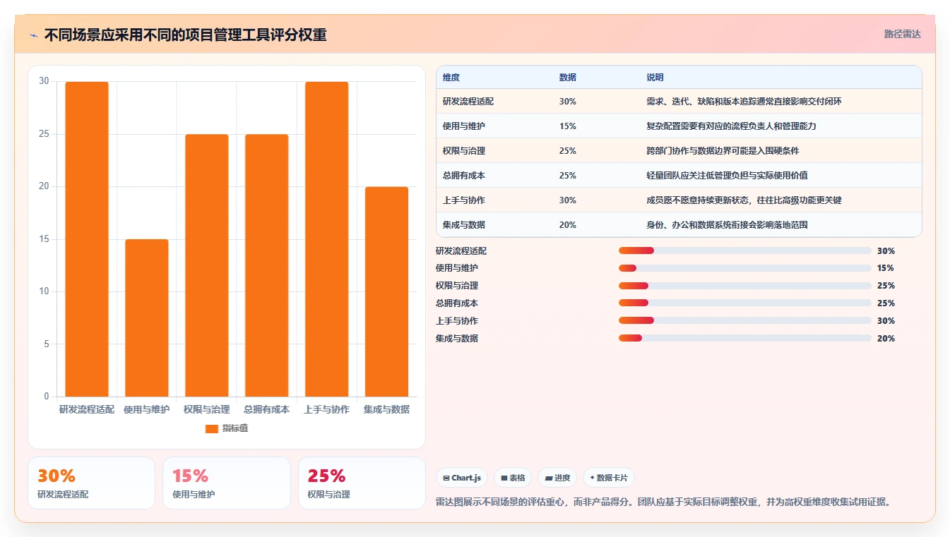Click the 集成与数据 progress bar
950x537 pixels.
pyautogui.click(x=744, y=338)
